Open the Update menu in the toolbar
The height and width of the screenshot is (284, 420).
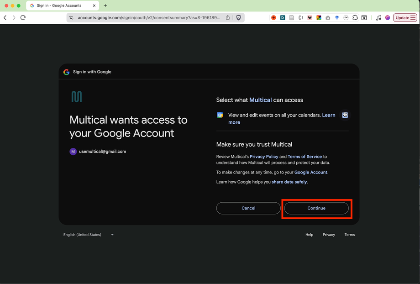(x=404, y=17)
